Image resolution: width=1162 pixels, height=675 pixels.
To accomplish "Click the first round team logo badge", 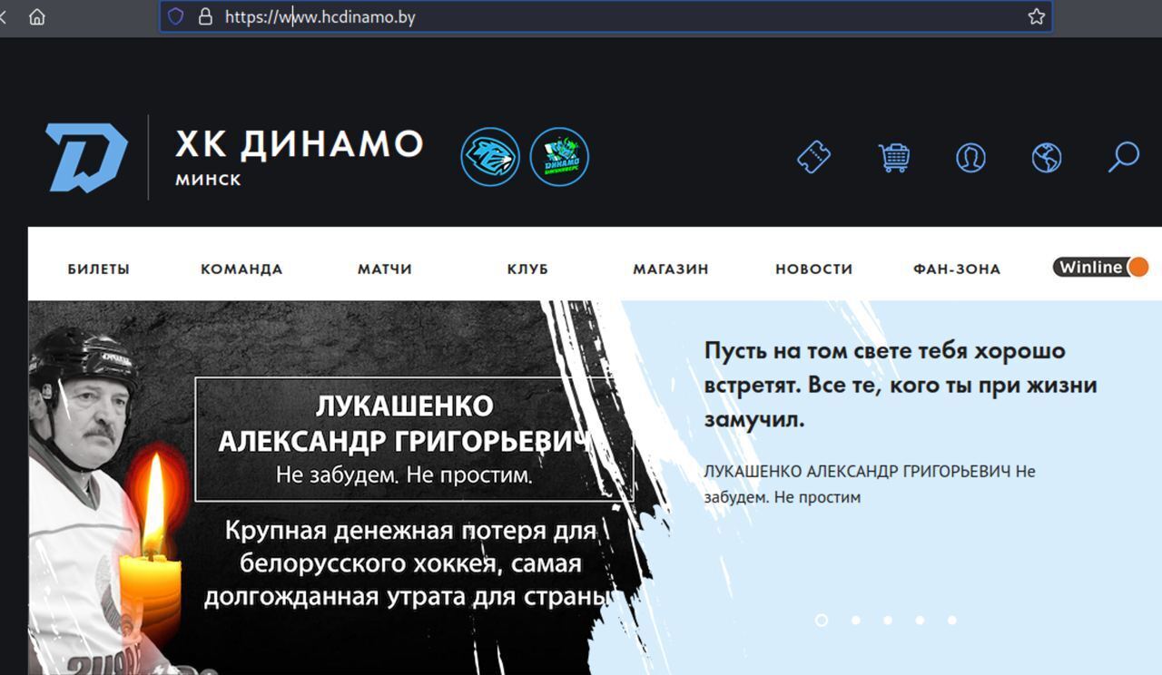I will pos(490,157).
